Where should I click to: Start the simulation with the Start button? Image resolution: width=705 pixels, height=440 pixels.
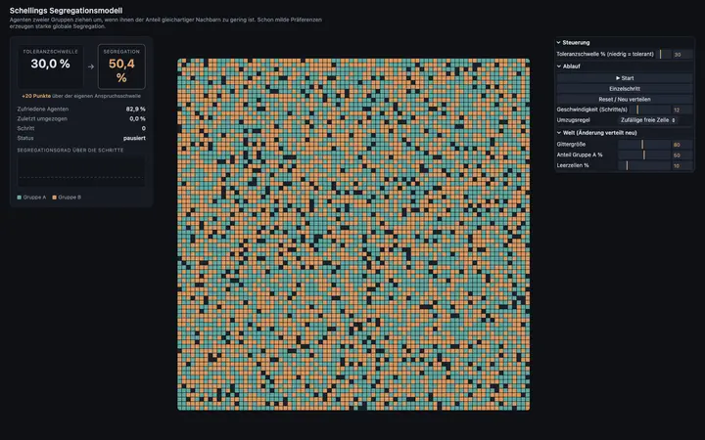(625, 78)
